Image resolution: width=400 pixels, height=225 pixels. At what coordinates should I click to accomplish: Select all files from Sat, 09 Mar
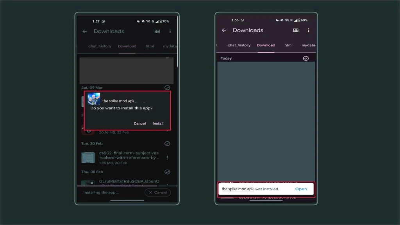pos(167,87)
